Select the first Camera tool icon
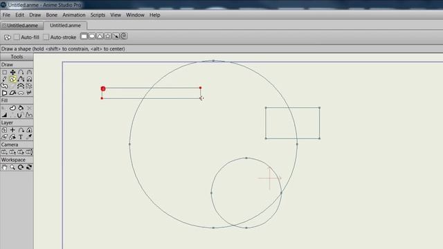Viewport: 443px width, 249px height. [5, 152]
